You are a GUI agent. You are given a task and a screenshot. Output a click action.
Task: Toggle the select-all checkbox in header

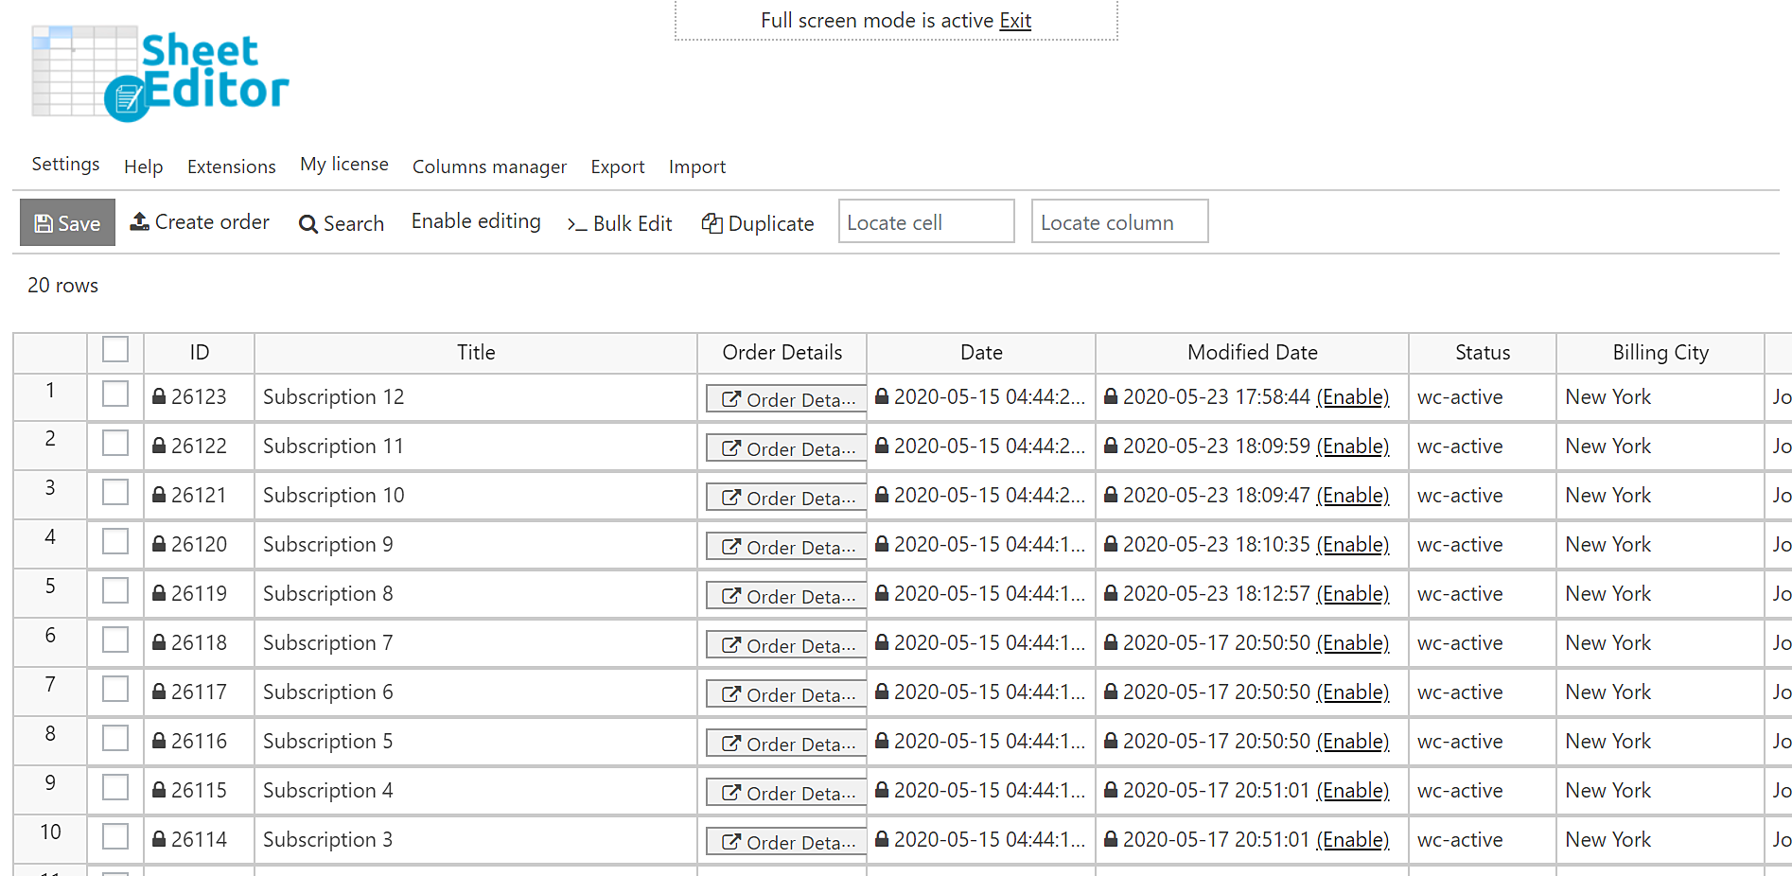tap(115, 350)
